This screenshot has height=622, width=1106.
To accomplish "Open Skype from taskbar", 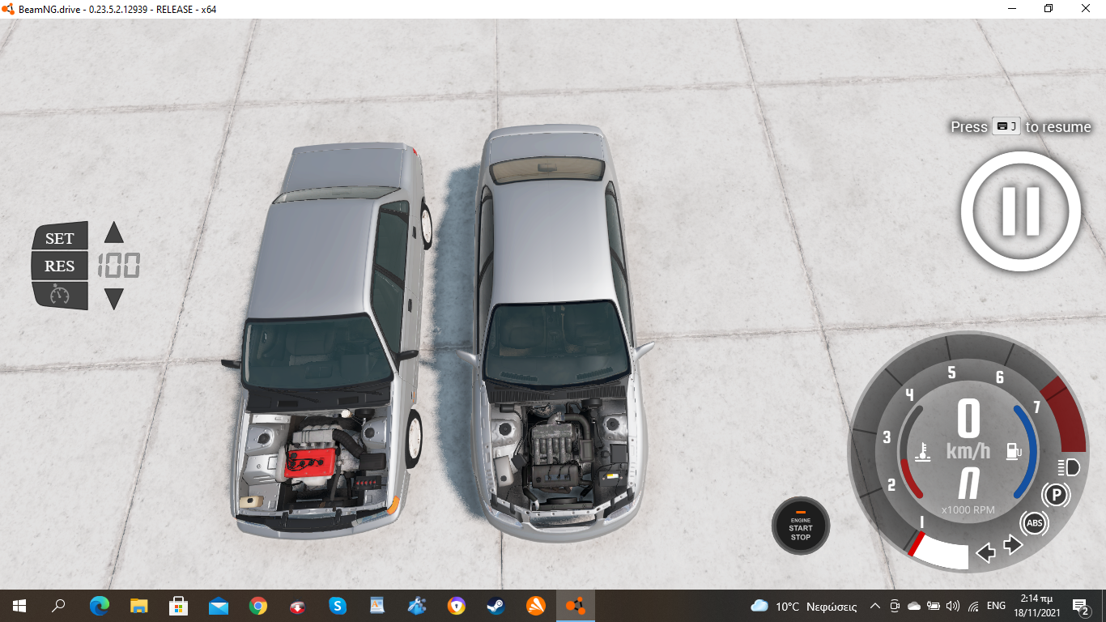I will 338,606.
